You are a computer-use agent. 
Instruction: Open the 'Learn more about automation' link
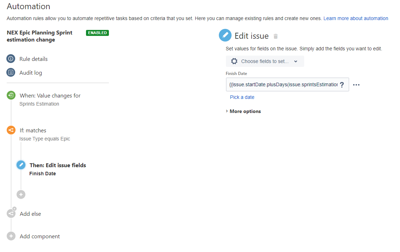pos(356,18)
